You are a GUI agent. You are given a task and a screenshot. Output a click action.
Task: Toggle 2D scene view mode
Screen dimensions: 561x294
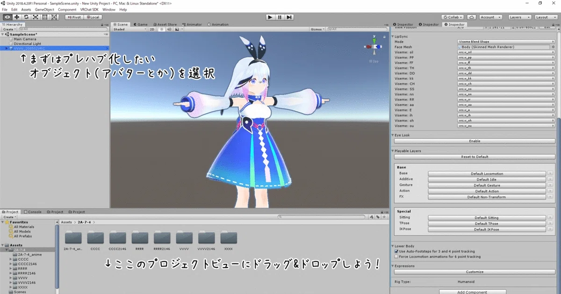coord(152,29)
